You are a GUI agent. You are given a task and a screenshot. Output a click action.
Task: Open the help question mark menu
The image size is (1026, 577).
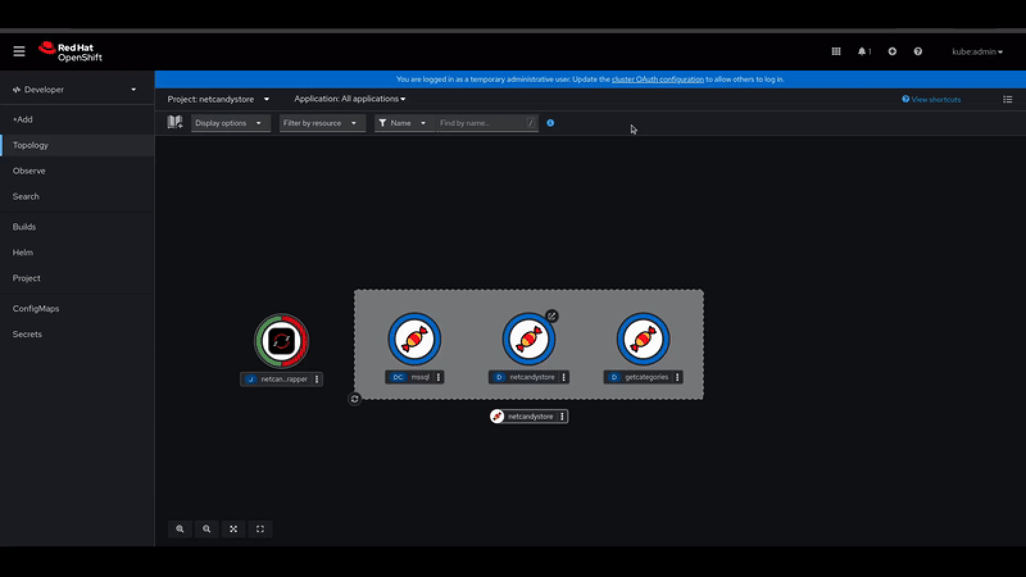(918, 51)
